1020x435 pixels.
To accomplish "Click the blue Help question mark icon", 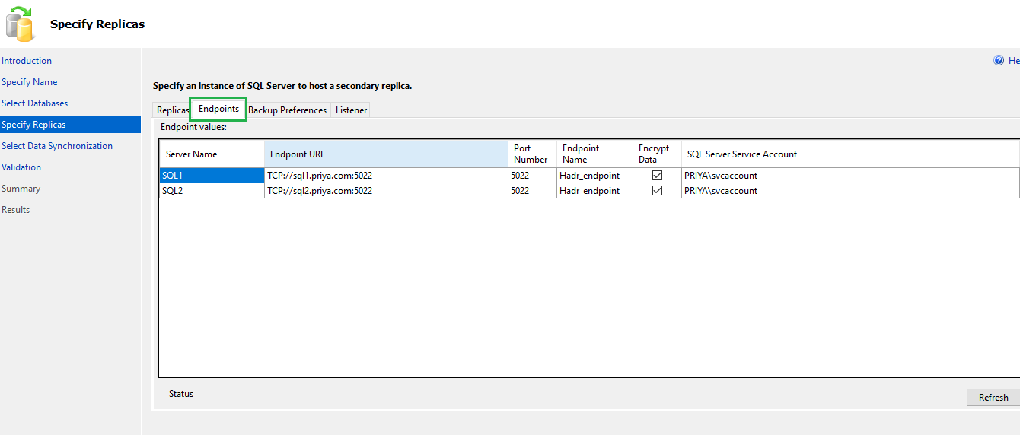I will pos(999,61).
